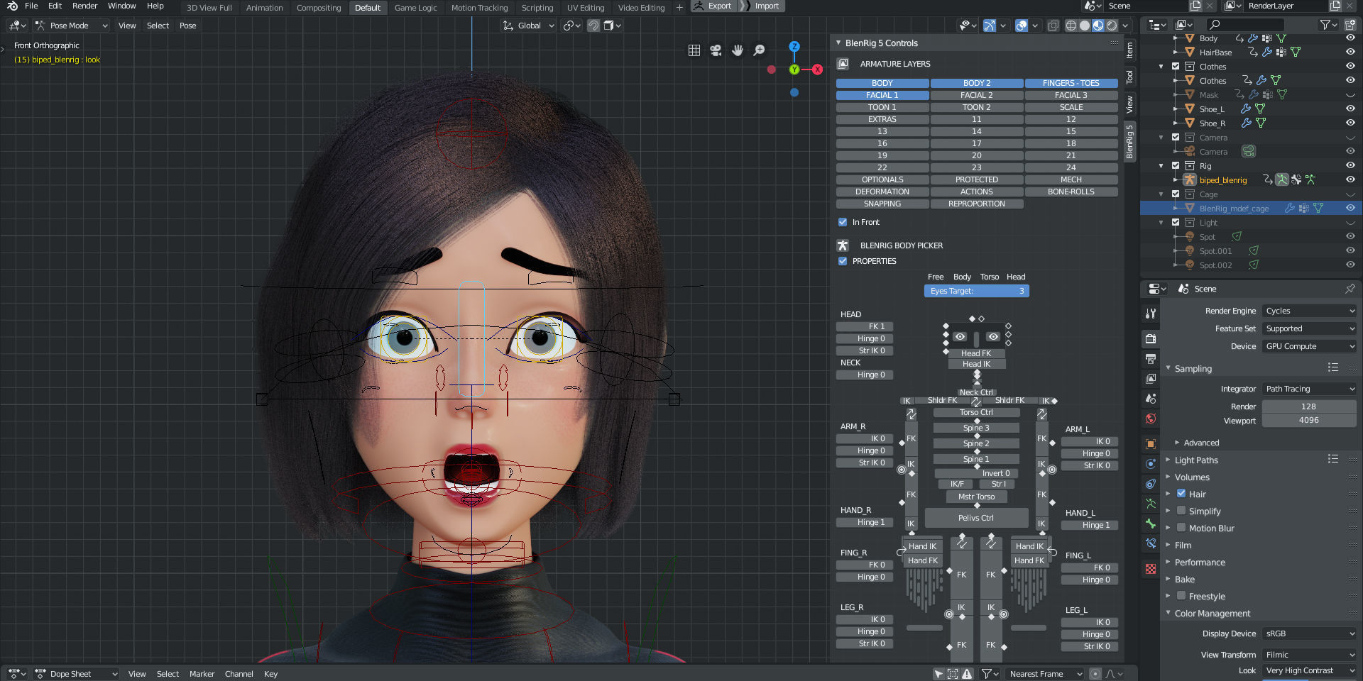Open Render Engine dropdown showing Cycles
The height and width of the screenshot is (681, 1363).
coord(1310,311)
